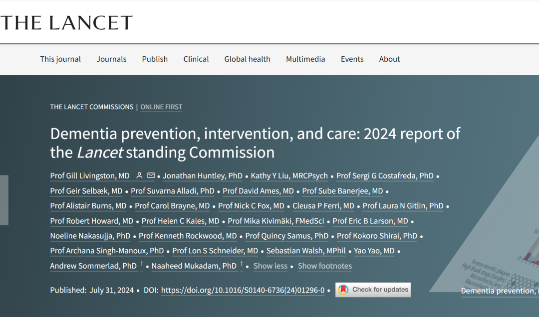Click the Published July 31, 2024 date
This screenshot has height=317, width=539.
[x=92, y=290]
